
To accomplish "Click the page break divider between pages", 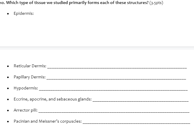I will pyautogui.click(x=97, y=48).
